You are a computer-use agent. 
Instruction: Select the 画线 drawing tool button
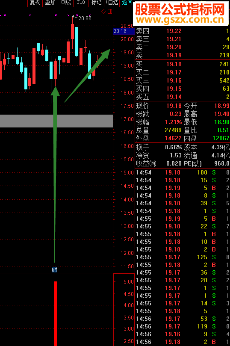tap(65, 3)
